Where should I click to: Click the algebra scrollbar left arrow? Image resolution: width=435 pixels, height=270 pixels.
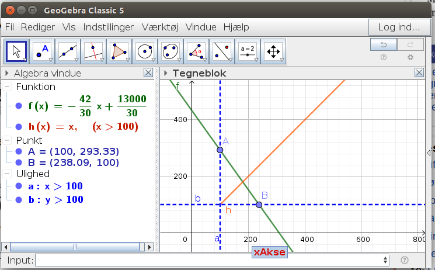[6, 247]
